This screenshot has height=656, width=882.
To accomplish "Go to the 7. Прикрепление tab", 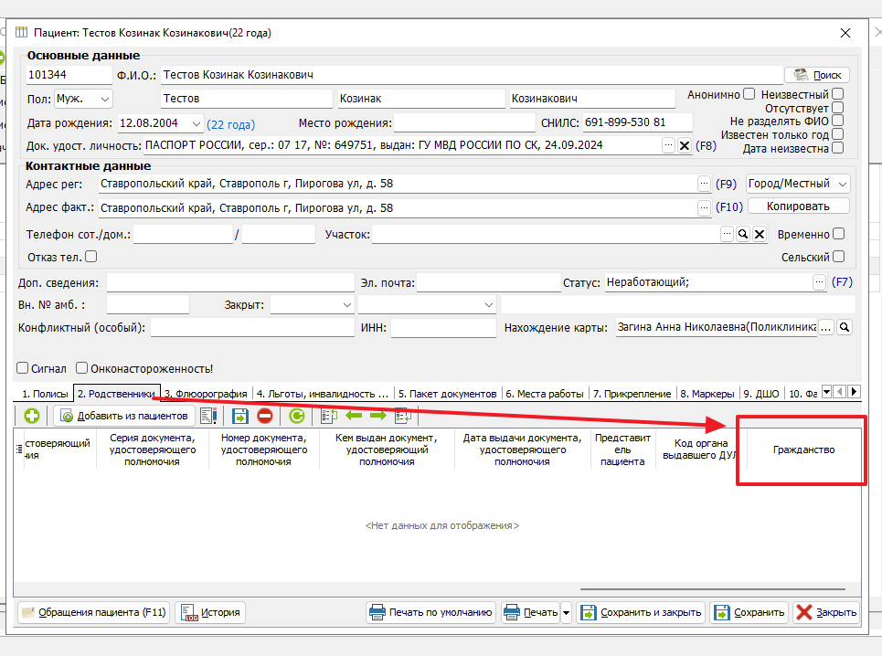I will (632, 394).
